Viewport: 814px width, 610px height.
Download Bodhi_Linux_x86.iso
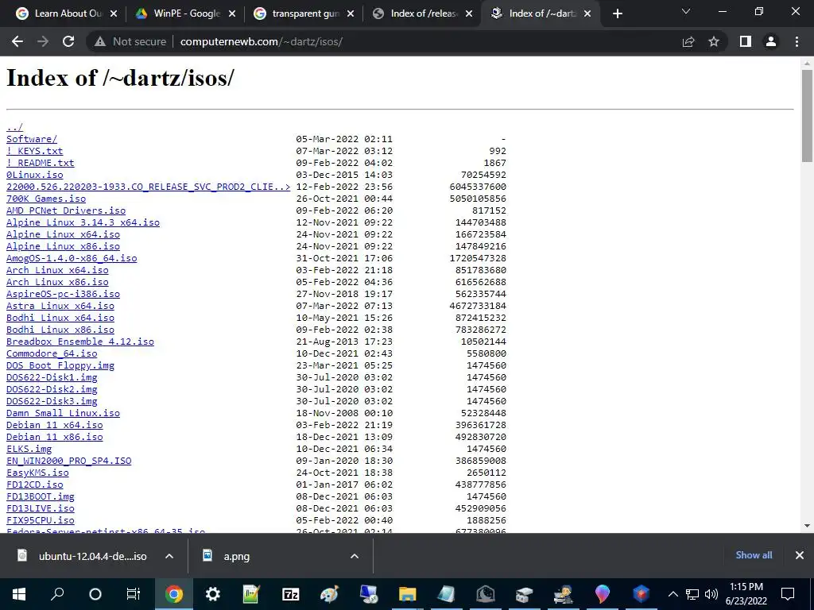pos(60,330)
